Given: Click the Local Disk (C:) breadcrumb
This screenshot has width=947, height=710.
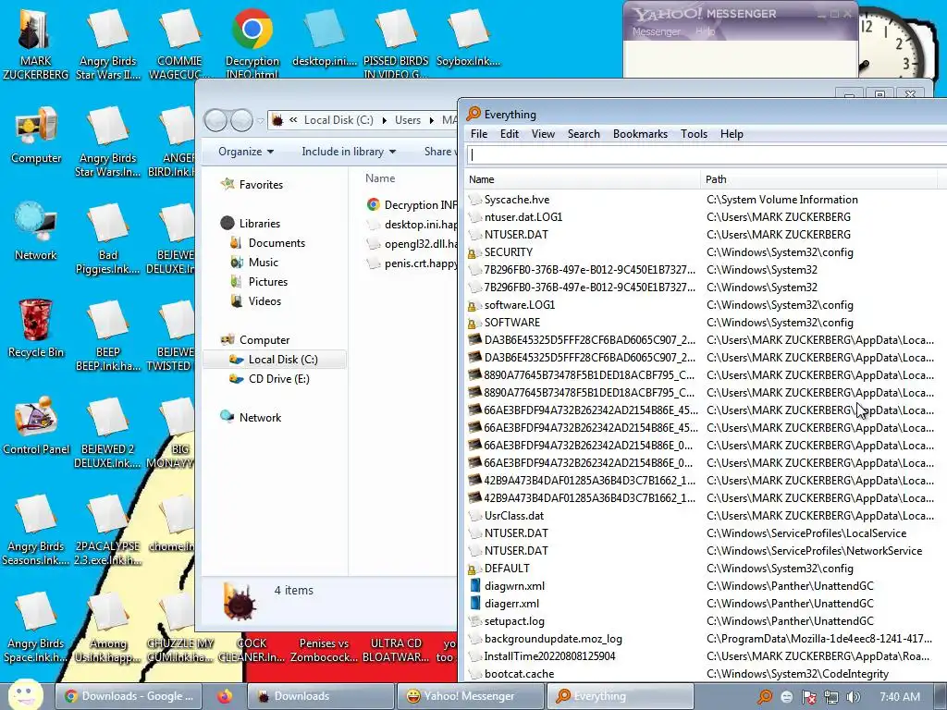Looking at the screenshot, I should click(x=338, y=120).
